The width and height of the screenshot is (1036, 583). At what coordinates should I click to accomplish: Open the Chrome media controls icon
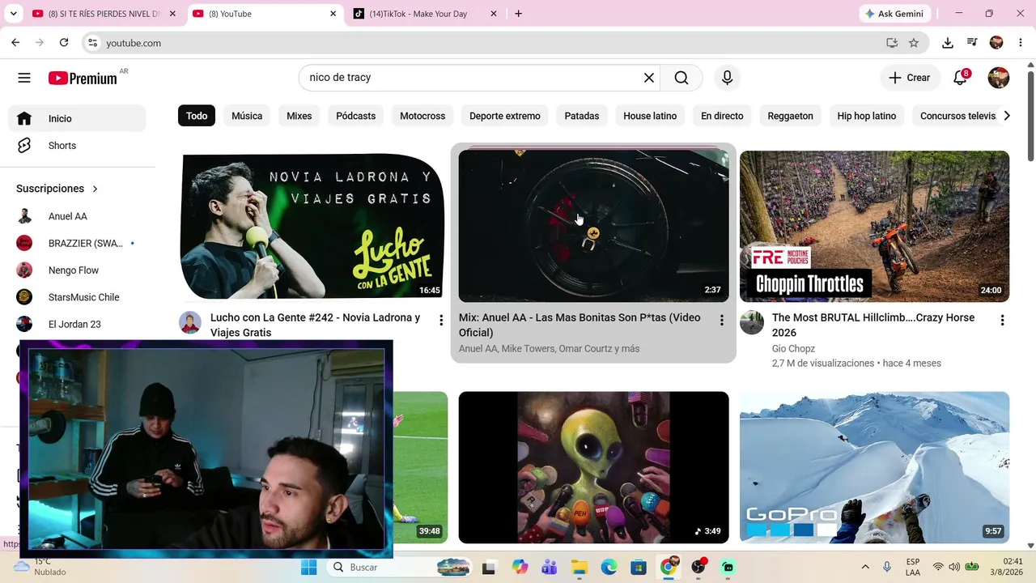[972, 43]
